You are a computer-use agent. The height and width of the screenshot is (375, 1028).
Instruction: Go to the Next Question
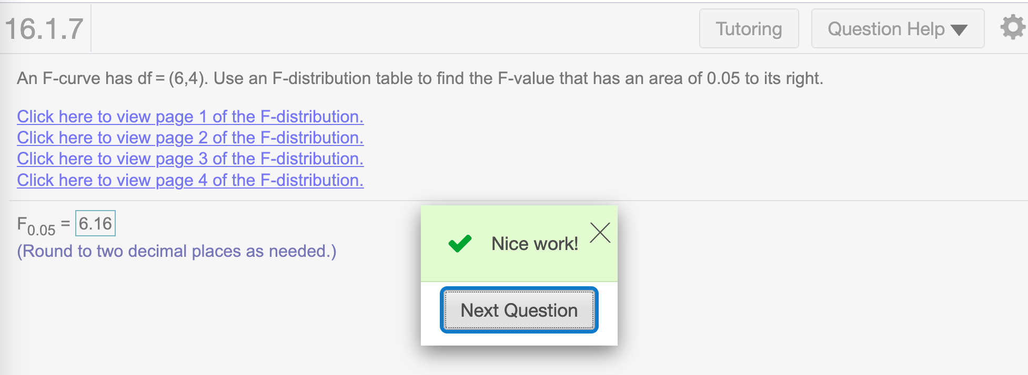pos(519,310)
